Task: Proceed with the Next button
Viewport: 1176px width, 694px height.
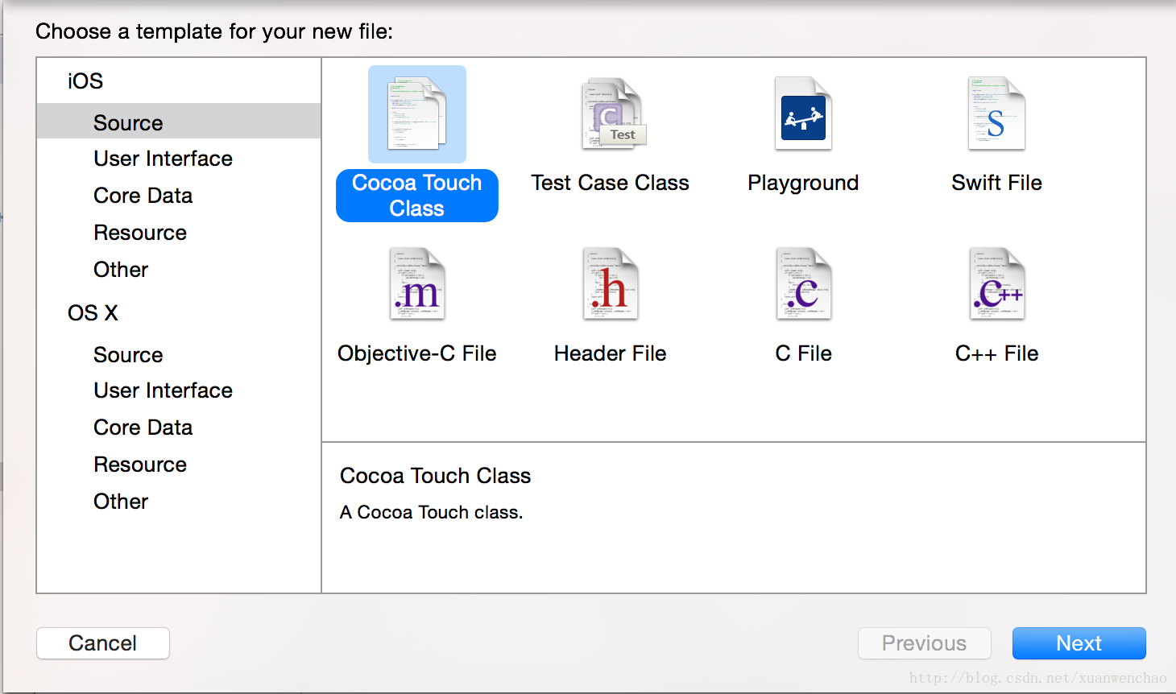Action: (x=1079, y=643)
